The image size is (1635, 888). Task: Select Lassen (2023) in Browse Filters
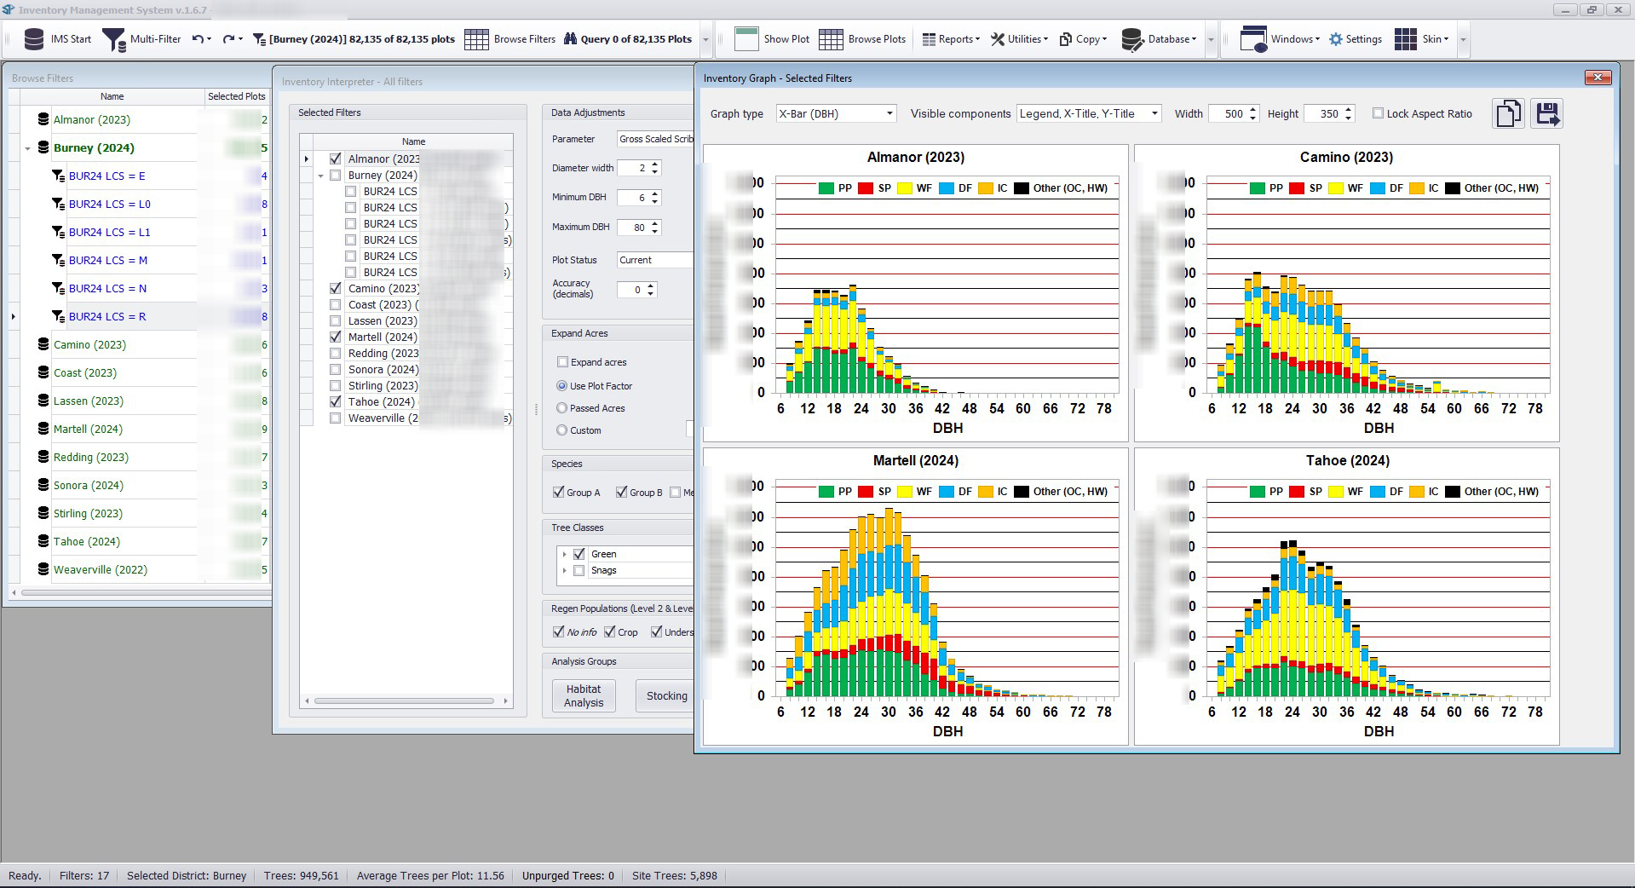point(89,401)
